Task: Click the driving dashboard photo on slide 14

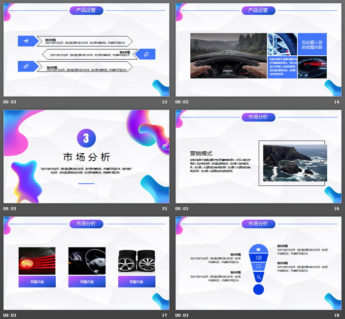Action: (228, 56)
